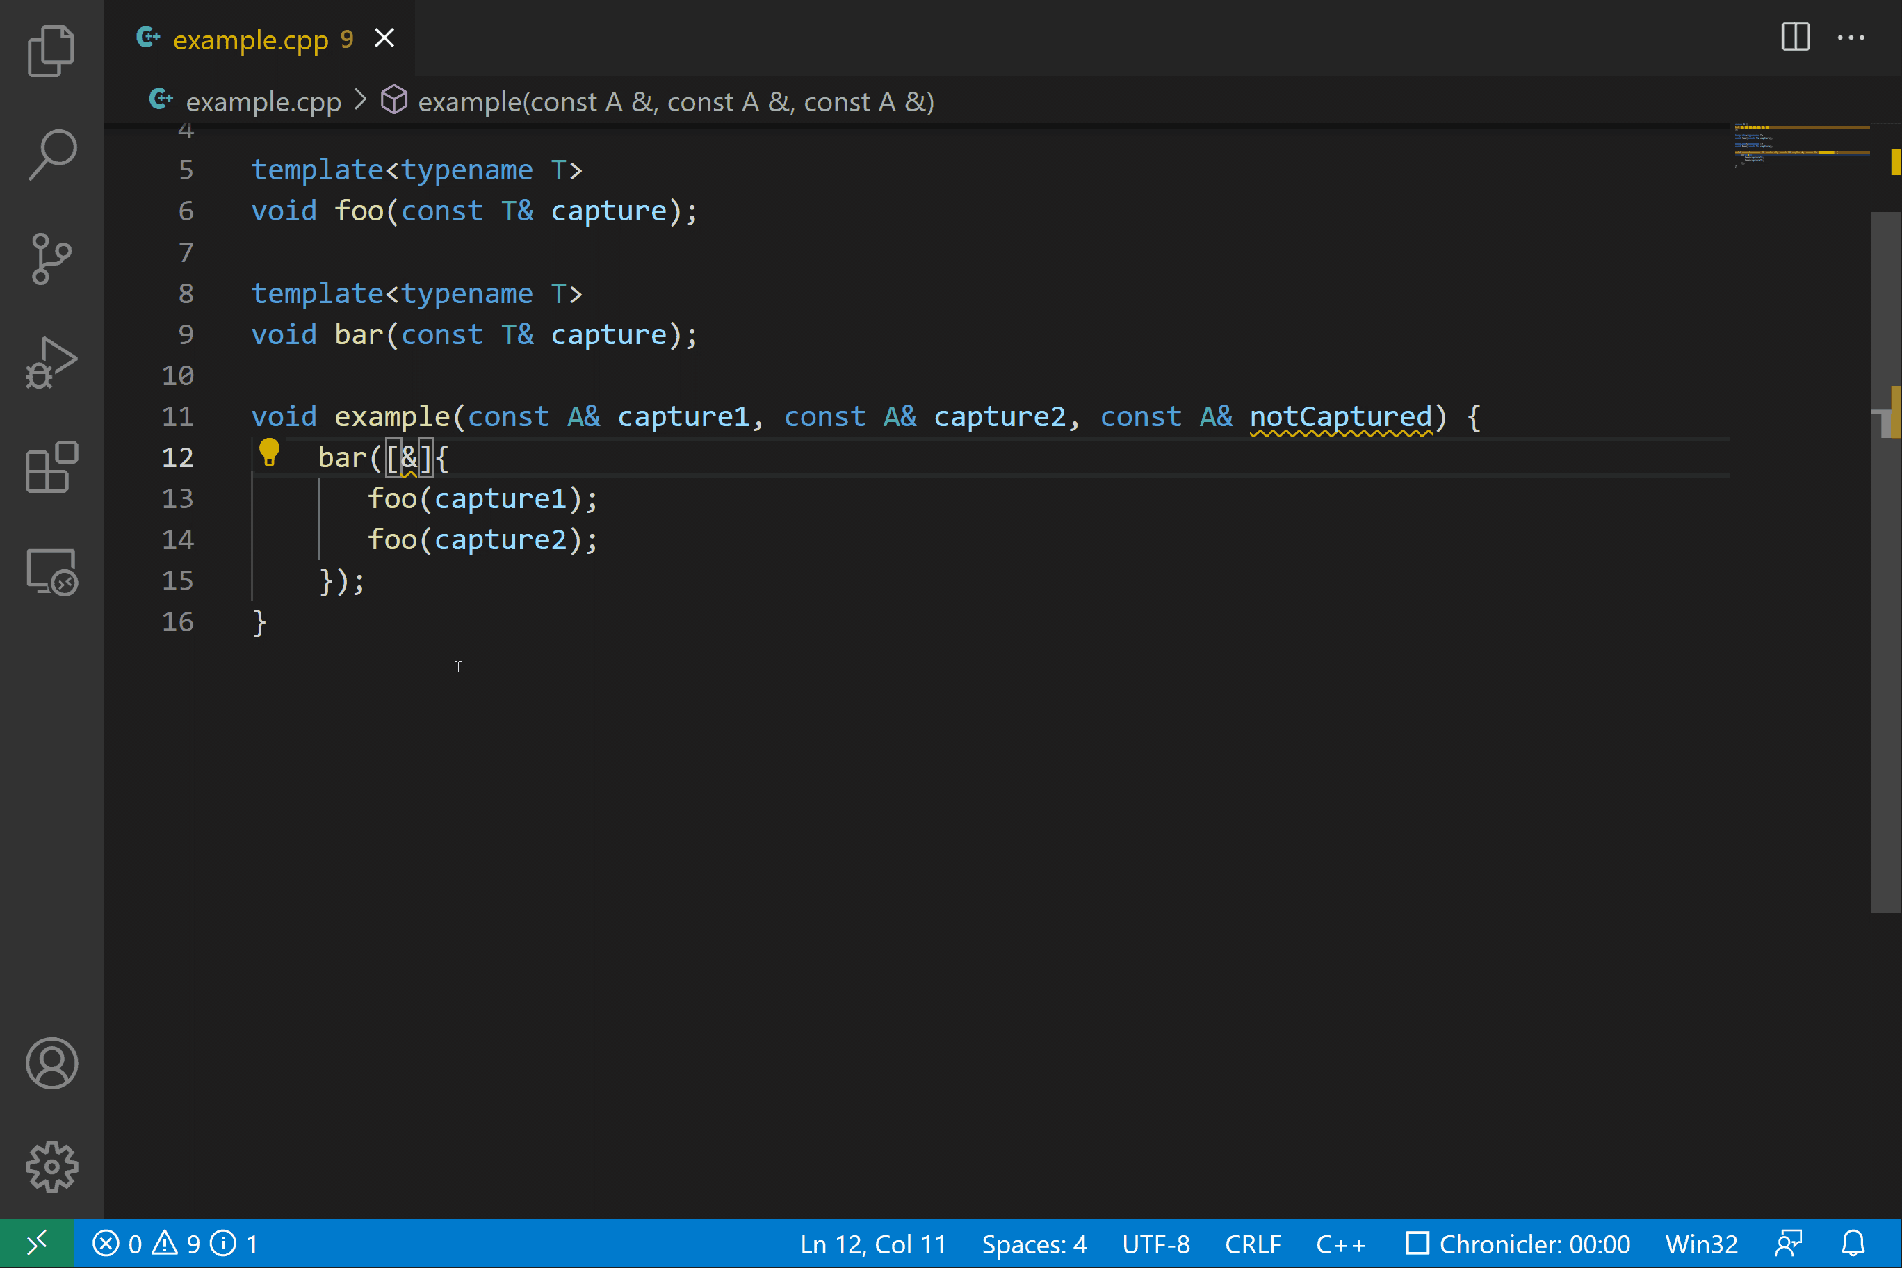Expand the example function symbol breadcrumb
The width and height of the screenshot is (1902, 1268).
tap(675, 101)
